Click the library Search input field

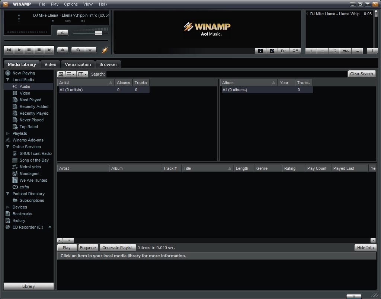coord(227,74)
